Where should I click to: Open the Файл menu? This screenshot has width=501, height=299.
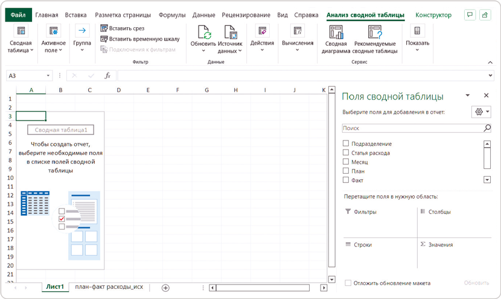pyautogui.click(x=16, y=15)
